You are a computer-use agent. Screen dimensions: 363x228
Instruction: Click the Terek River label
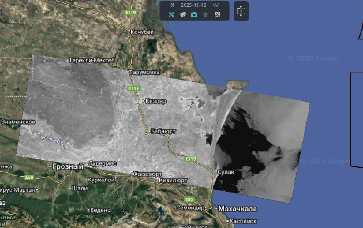[52, 140]
